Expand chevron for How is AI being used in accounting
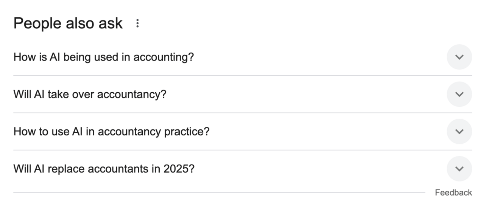 pyautogui.click(x=459, y=57)
